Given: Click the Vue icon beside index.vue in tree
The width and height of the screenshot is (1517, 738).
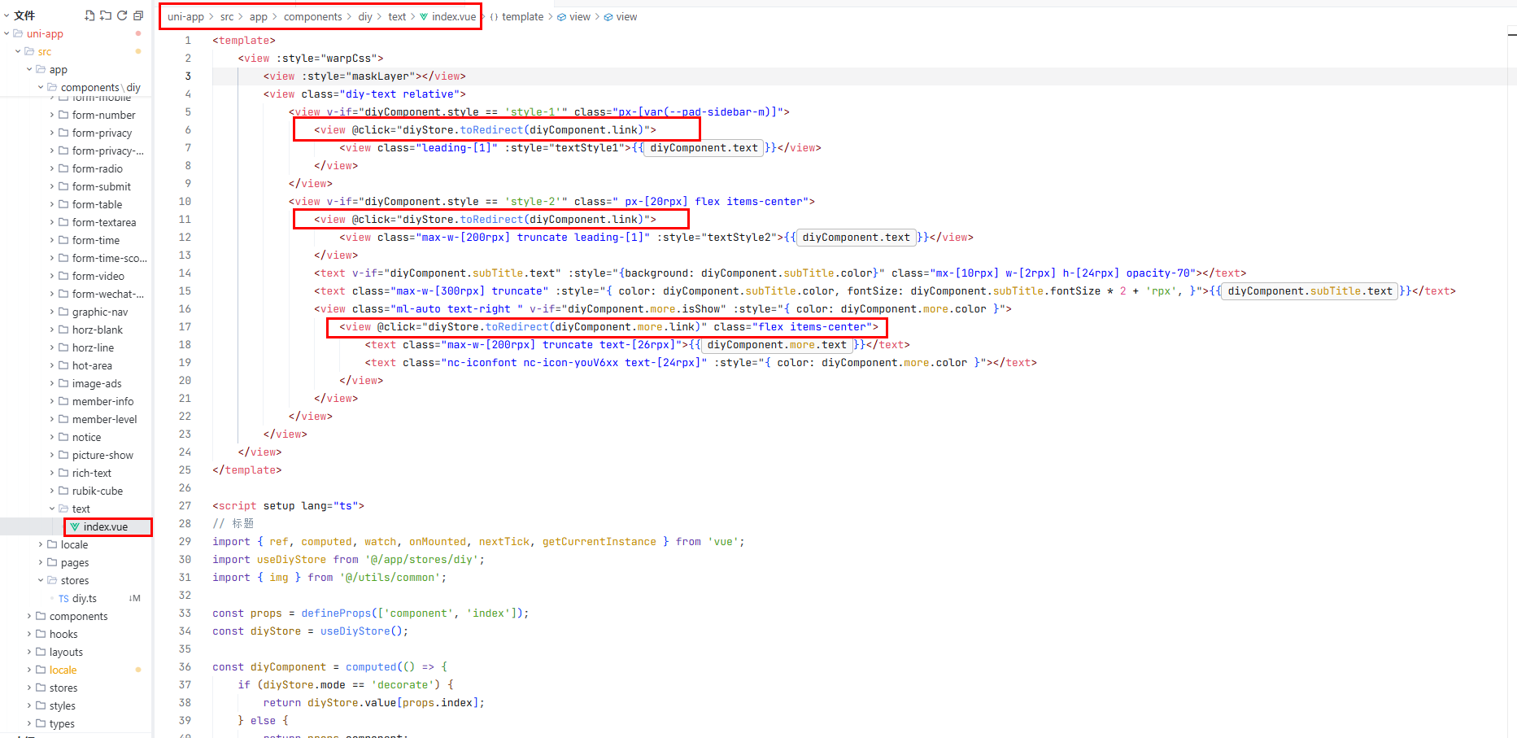Looking at the screenshot, I should (x=75, y=527).
